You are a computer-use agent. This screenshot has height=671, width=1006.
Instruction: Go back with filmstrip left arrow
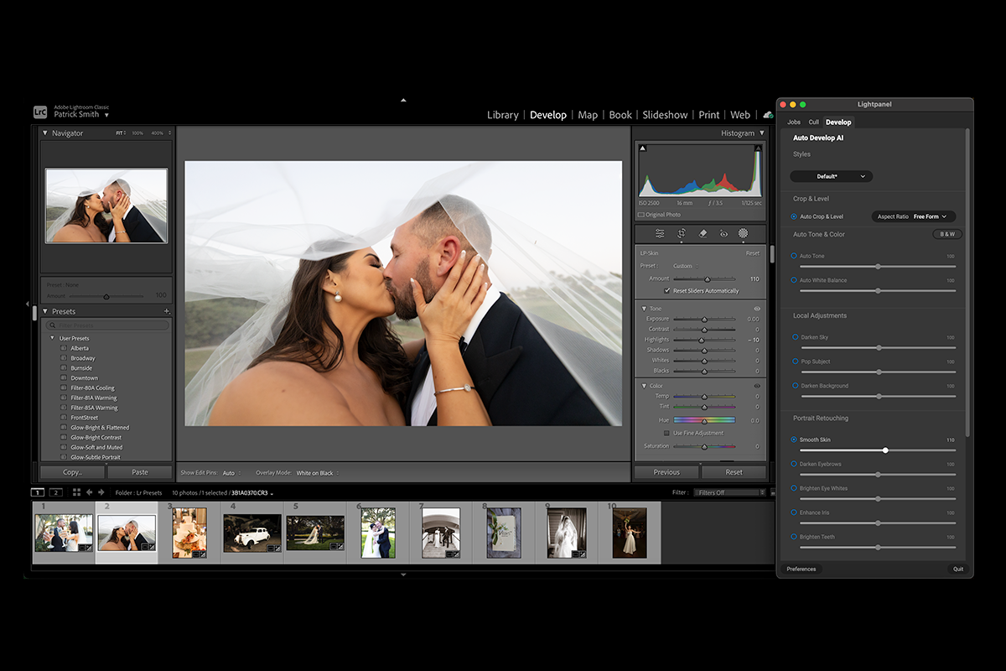tap(91, 492)
